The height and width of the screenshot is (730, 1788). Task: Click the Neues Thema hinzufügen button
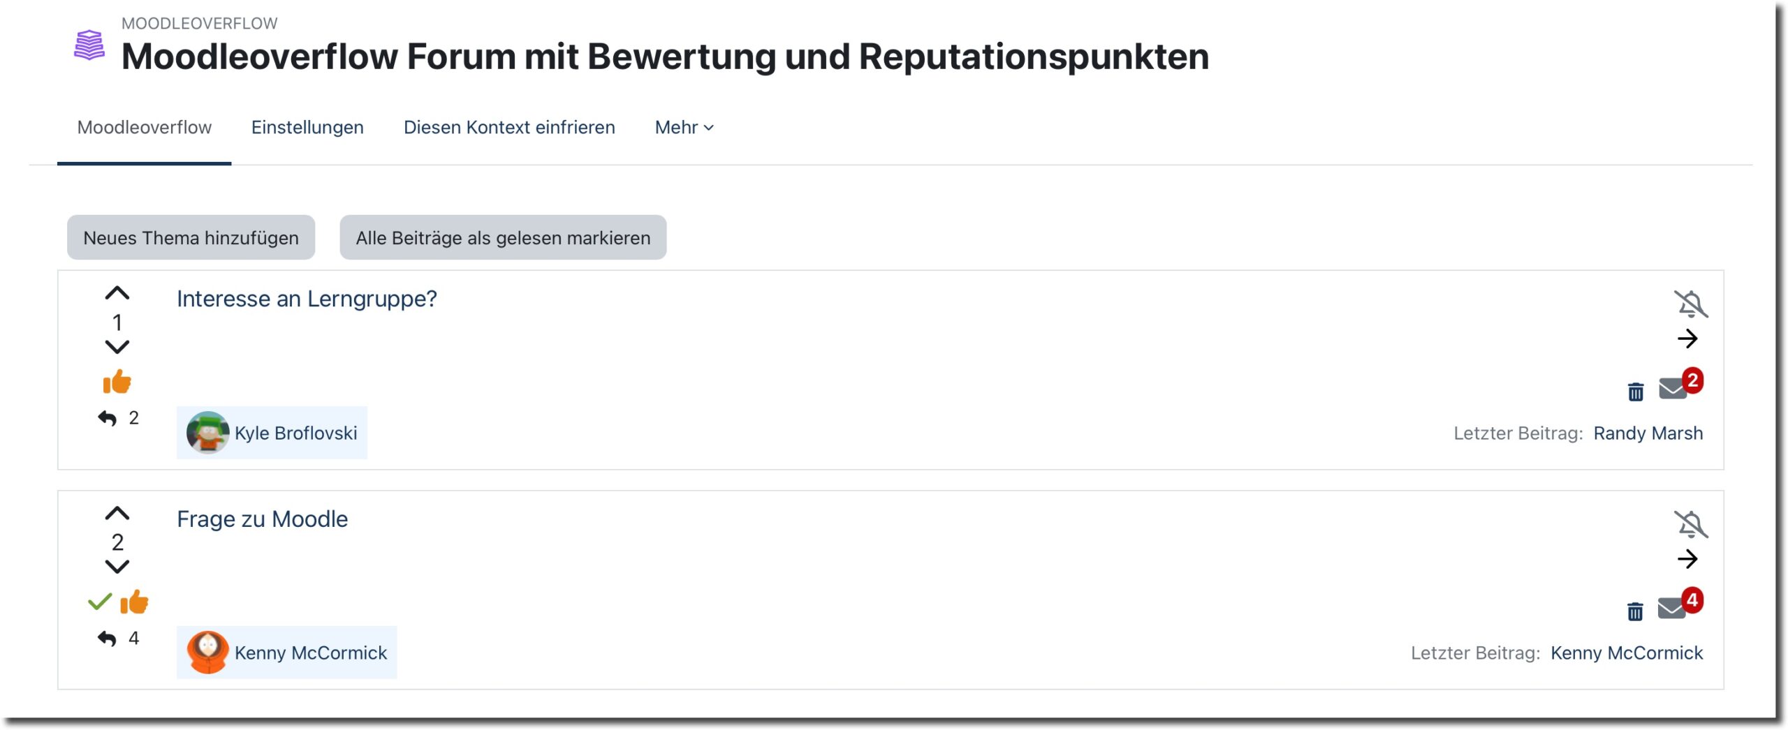[x=191, y=238]
